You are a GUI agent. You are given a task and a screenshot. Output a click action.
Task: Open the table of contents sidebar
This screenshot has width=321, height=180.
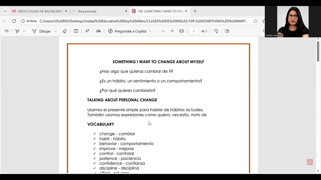click(x=7, y=31)
